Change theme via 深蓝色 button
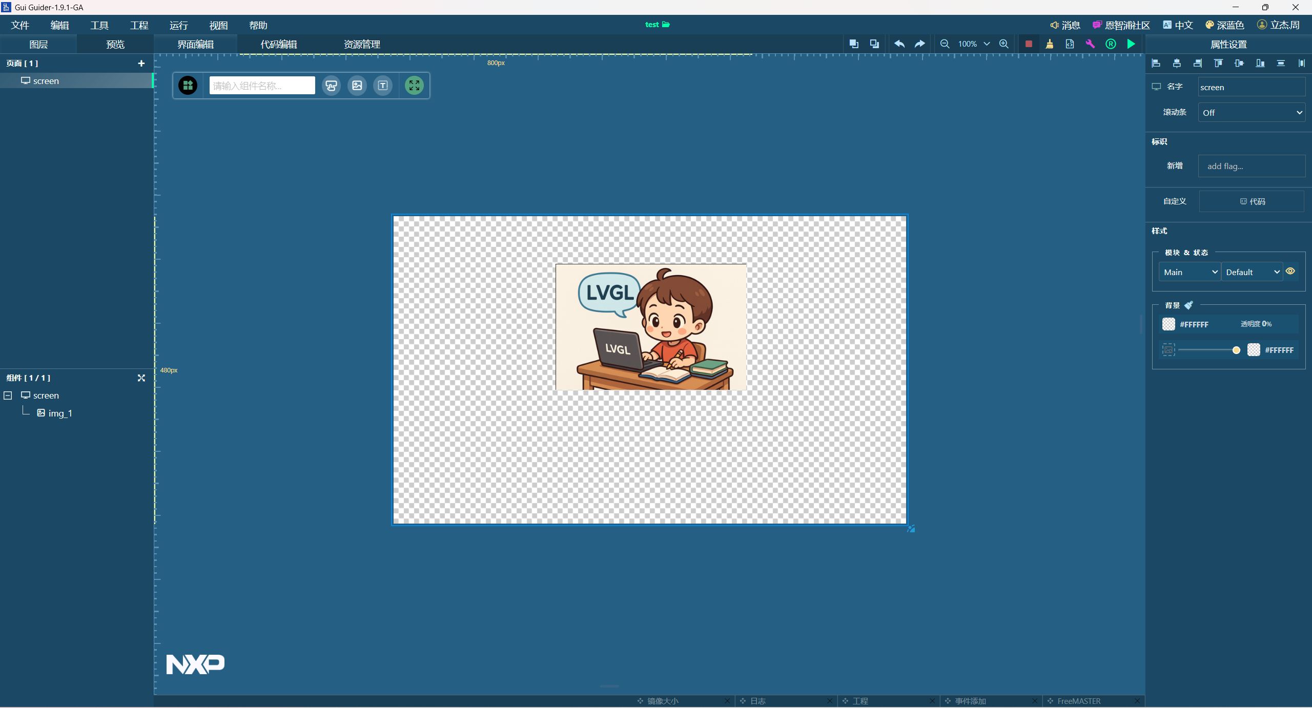1312x708 pixels. (1224, 25)
